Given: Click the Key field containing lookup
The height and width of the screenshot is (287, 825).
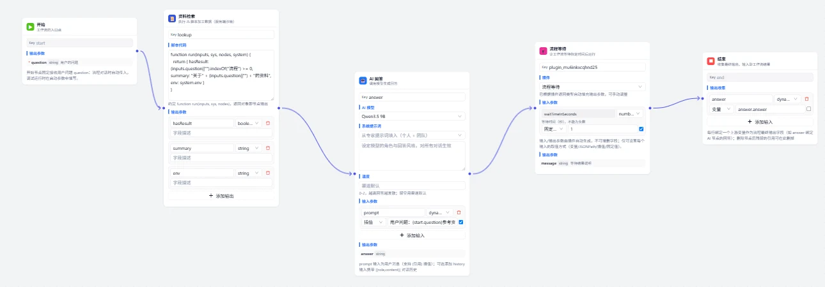Looking at the screenshot, I should pos(221,34).
